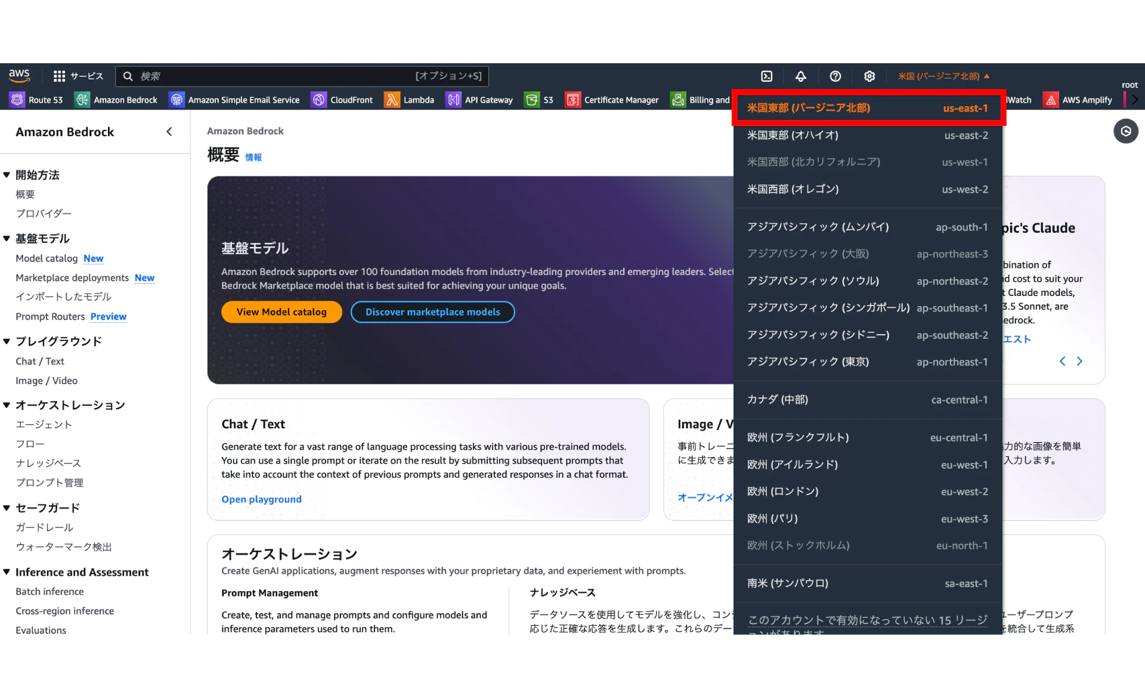Open the help question mark icon
The image size is (1145, 698).
coord(835,76)
